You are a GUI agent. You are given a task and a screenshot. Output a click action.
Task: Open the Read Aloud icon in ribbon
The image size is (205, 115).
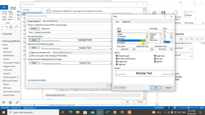[154, 13]
